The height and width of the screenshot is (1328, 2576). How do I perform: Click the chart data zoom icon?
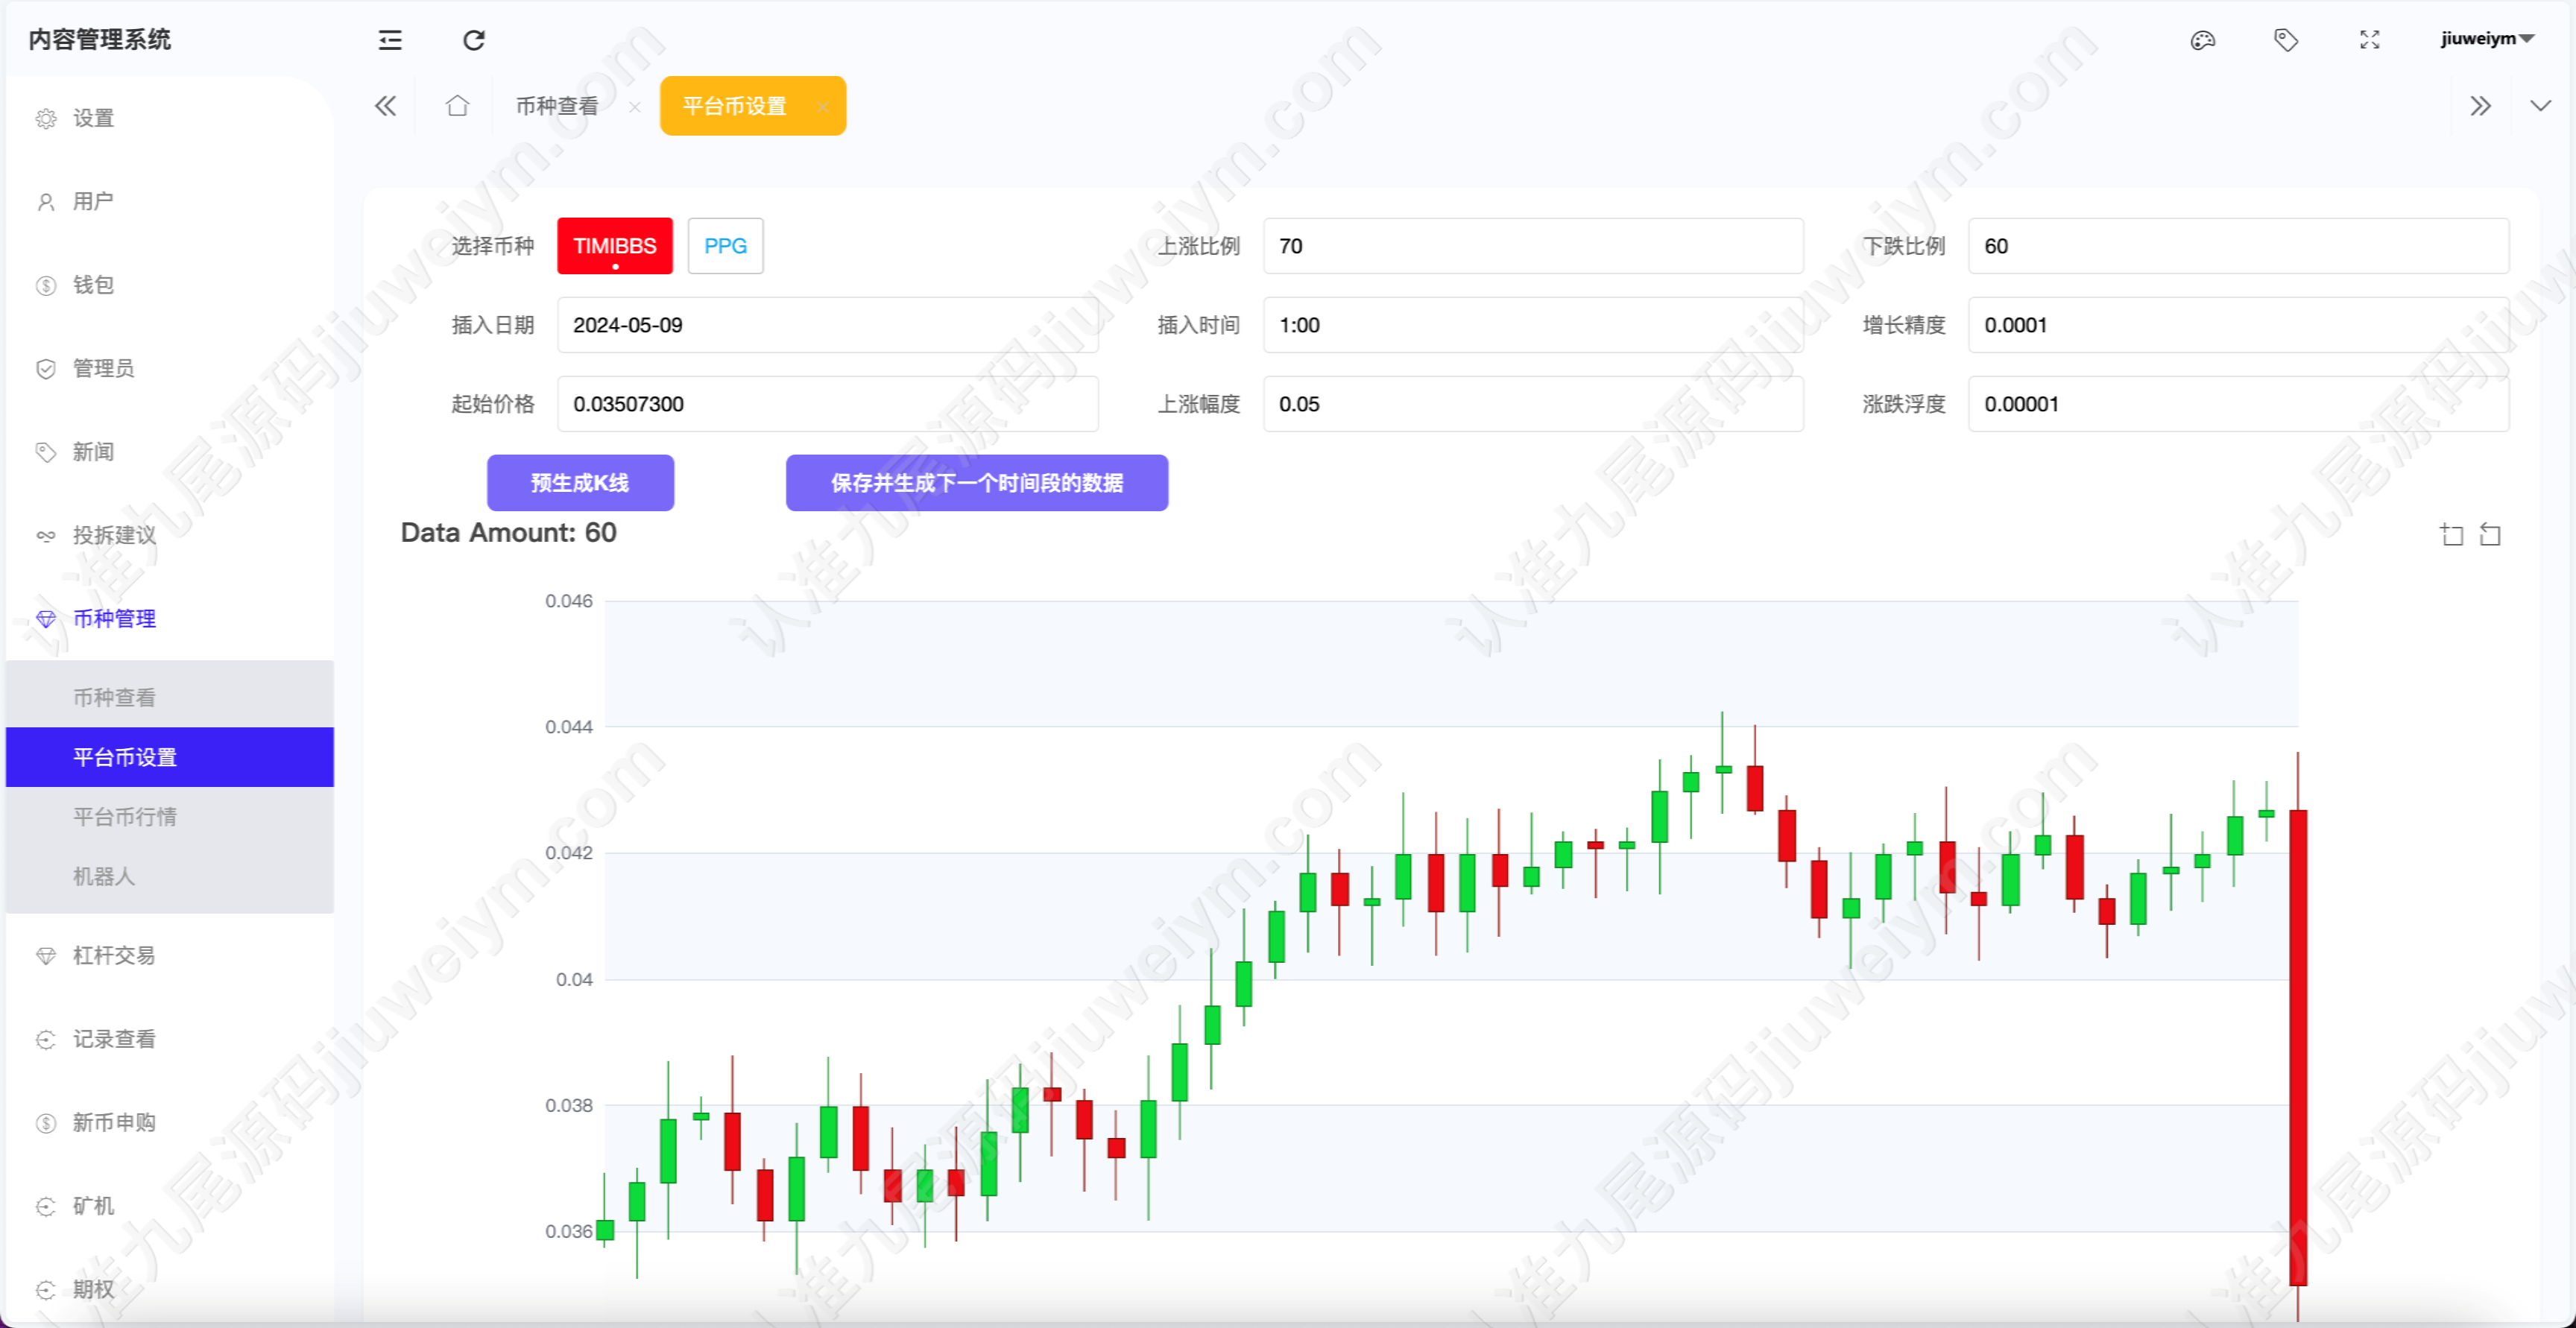(2452, 535)
